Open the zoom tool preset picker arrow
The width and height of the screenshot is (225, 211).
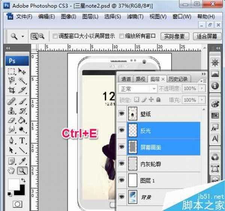(22, 36)
